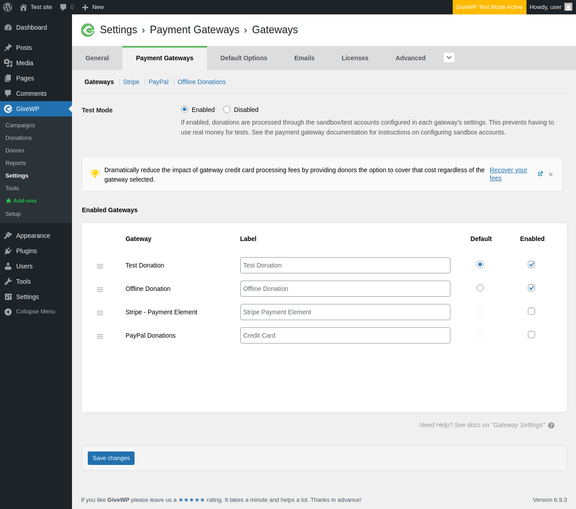Set Offline Donation as default gateway
This screenshot has width=576, height=509.
click(480, 288)
